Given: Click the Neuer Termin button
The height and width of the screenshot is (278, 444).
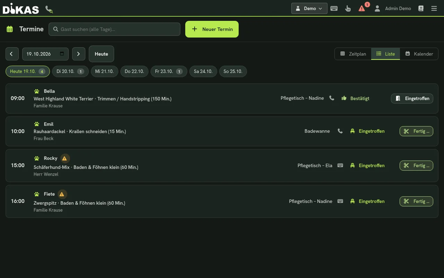Looking at the screenshot, I should coord(212,29).
